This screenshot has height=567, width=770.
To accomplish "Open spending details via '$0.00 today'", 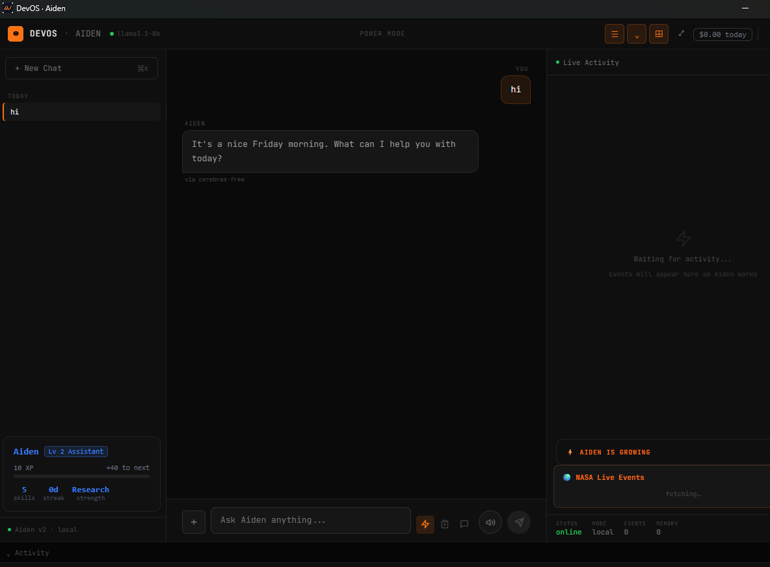I will point(723,34).
